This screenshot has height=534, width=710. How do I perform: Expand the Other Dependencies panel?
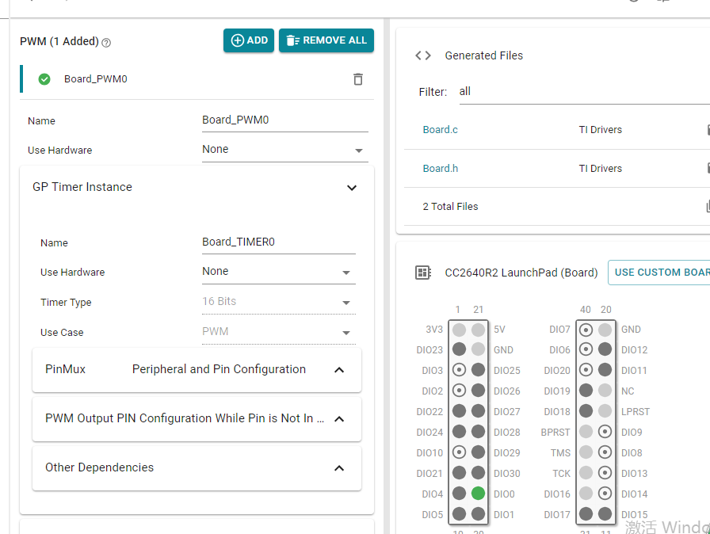pos(339,468)
